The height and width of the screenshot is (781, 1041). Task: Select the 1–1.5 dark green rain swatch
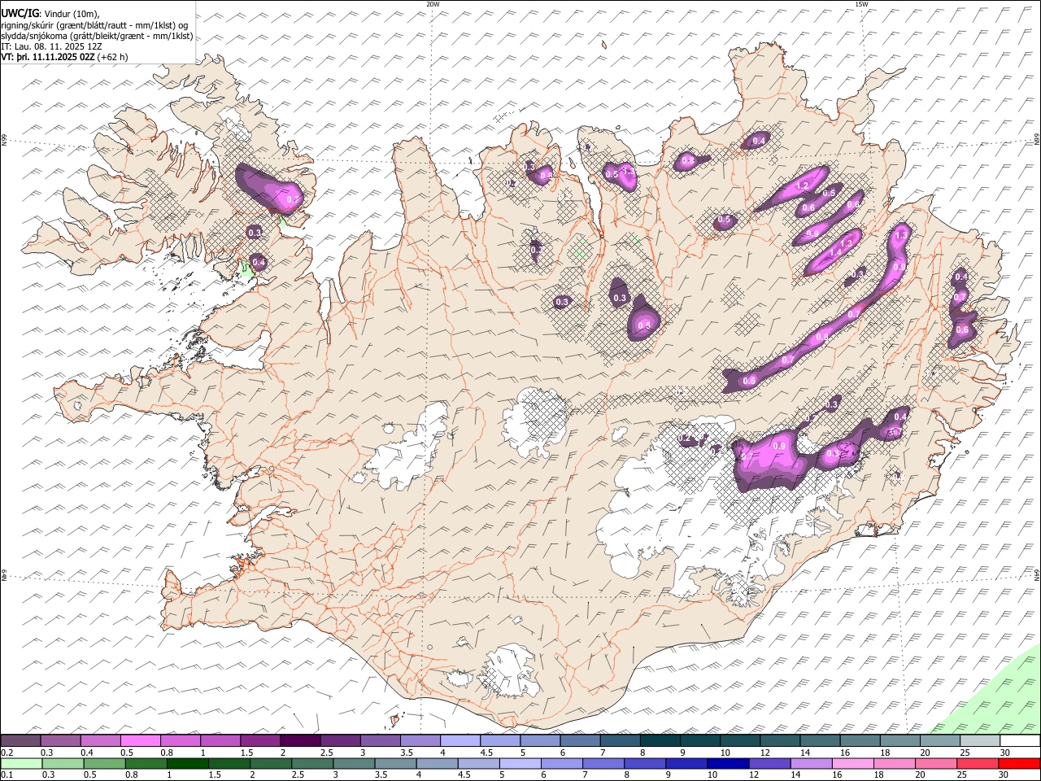tap(188, 764)
